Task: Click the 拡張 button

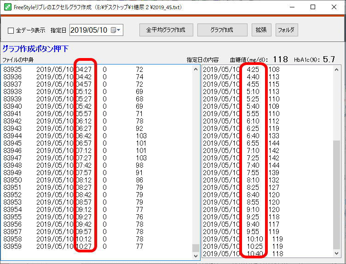Action: pyautogui.click(x=261, y=30)
